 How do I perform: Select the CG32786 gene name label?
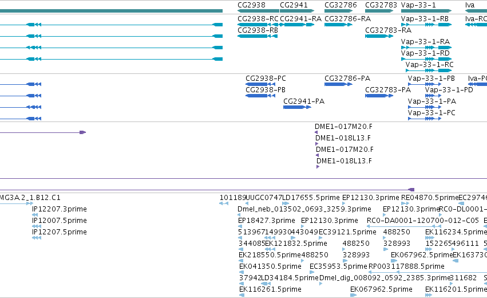tap(340, 5)
